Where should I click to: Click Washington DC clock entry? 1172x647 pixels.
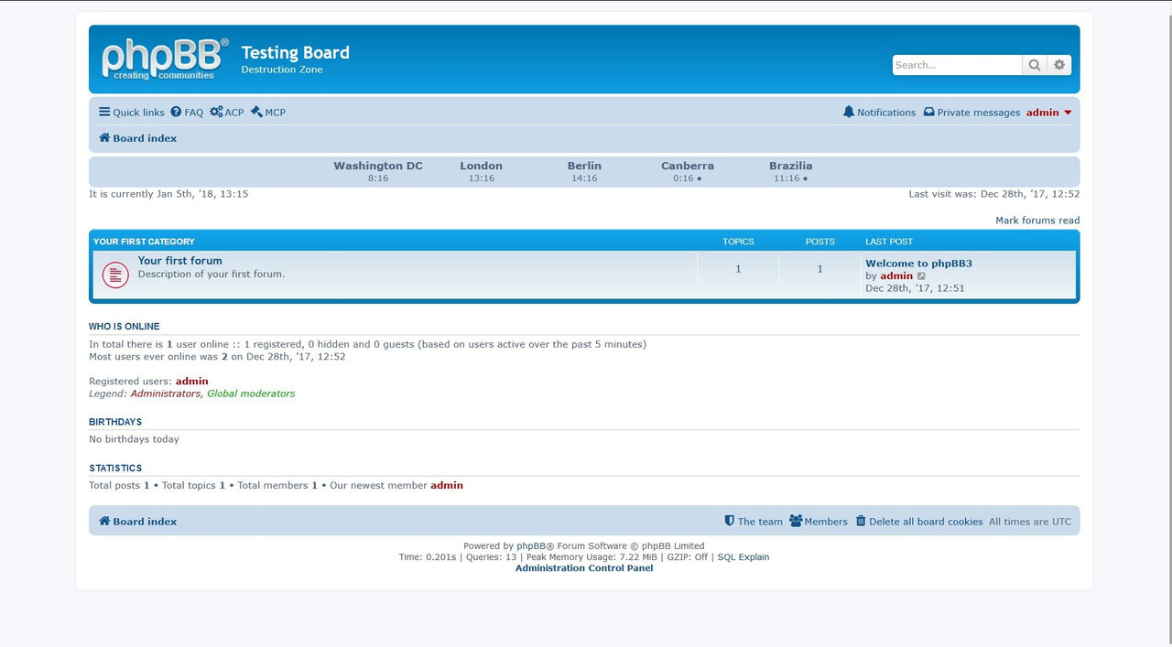(x=378, y=171)
